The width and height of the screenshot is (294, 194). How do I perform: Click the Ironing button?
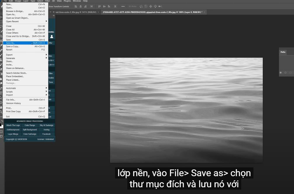pyautogui.click(x=46, y=130)
